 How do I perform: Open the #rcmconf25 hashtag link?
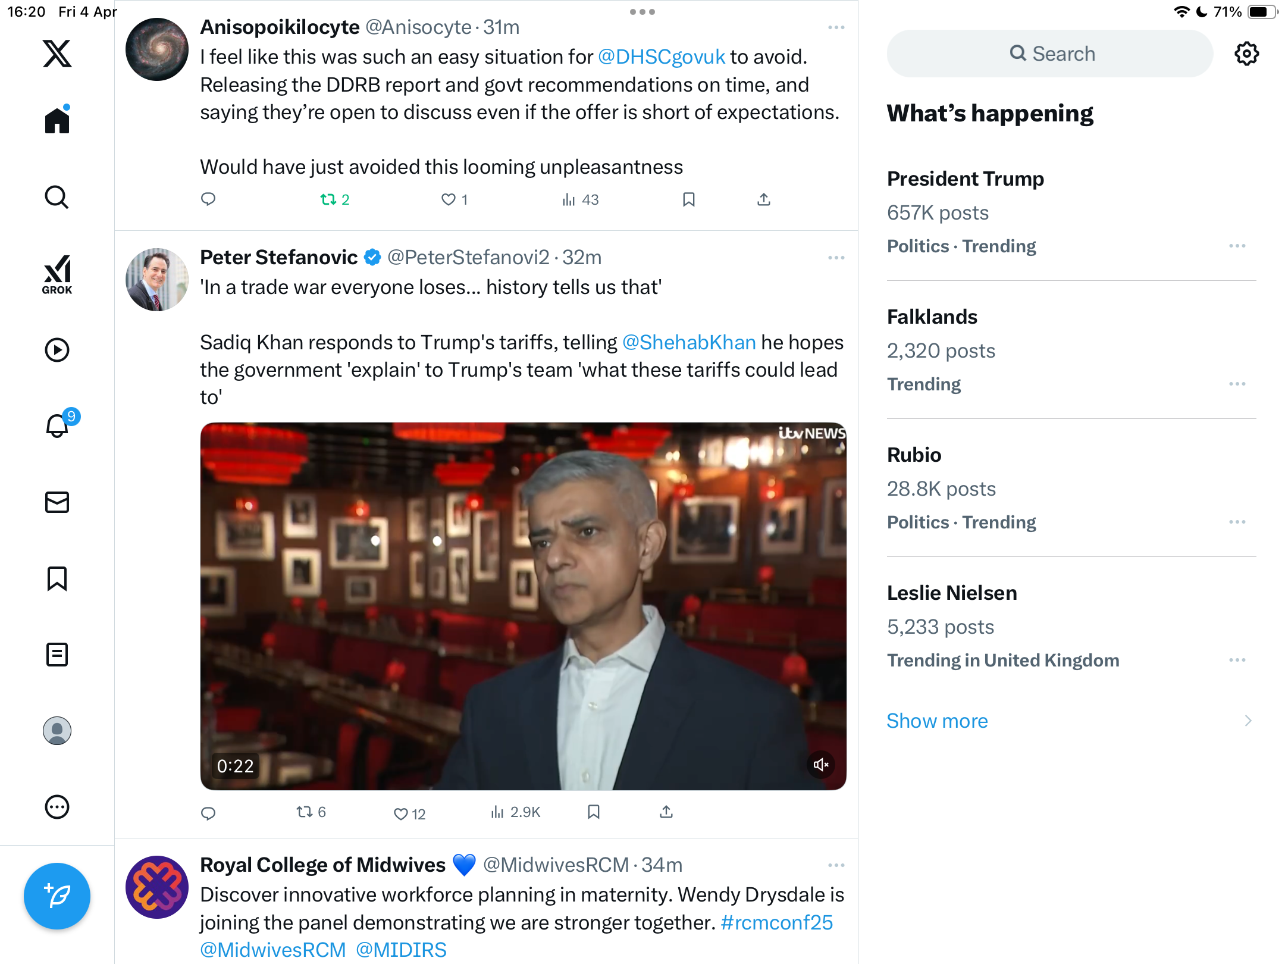(776, 922)
